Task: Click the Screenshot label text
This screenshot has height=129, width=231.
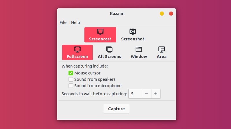Action: click(133, 39)
